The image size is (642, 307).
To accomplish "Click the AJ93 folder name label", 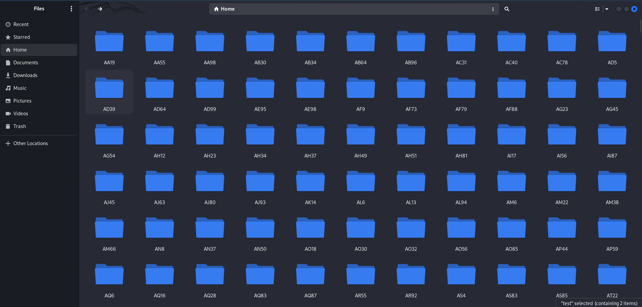I will (x=260, y=203).
